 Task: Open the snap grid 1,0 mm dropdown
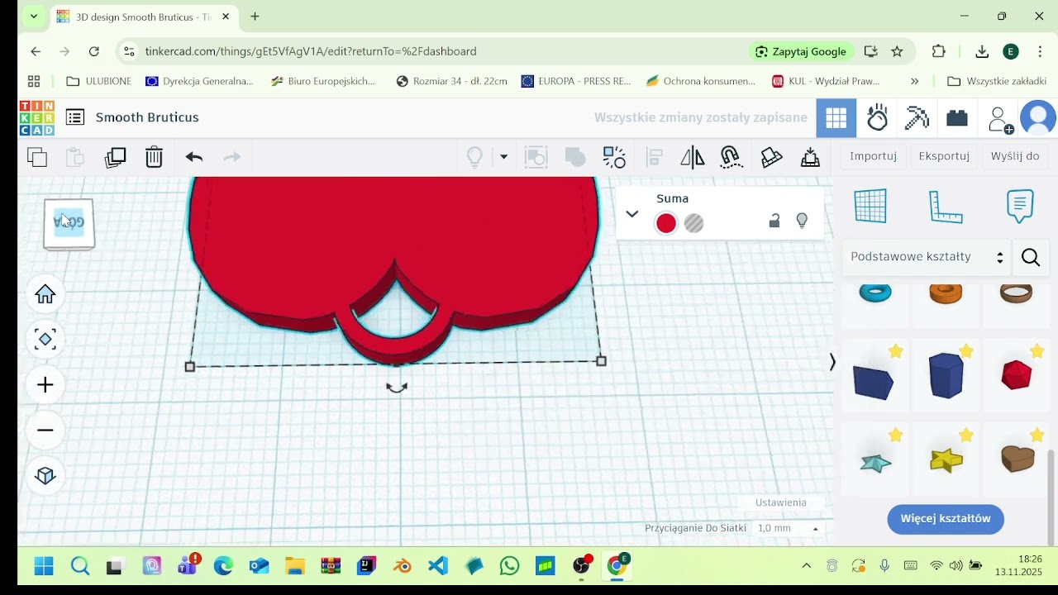click(x=789, y=529)
